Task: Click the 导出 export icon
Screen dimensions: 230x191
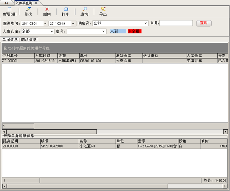Action: pyautogui.click(x=103, y=9)
